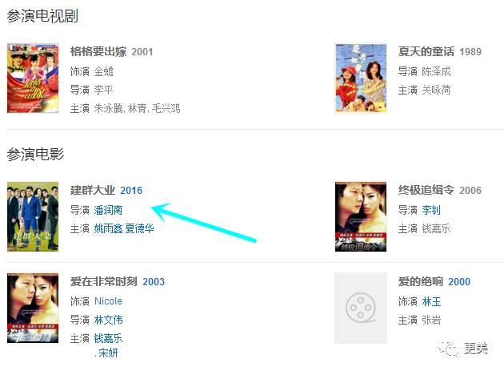Open director 李钊 link
504x371 pixels.
[431, 210]
